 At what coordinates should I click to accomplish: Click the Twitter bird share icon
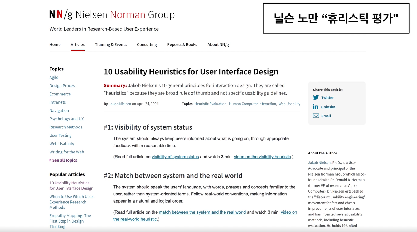pyautogui.click(x=316, y=97)
